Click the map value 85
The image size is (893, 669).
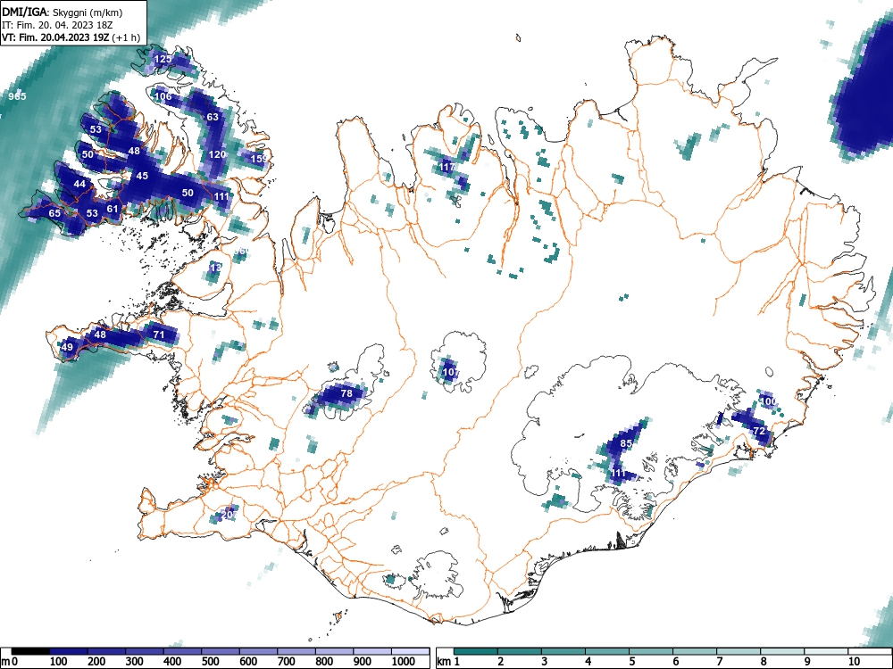tap(626, 443)
